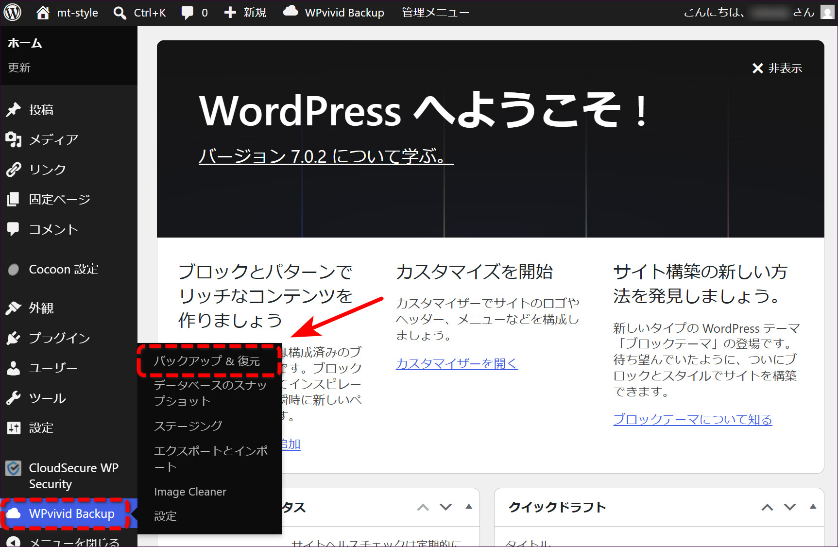Image resolution: width=838 pixels, height=547 pixels.
Task: Open ブロックテーマについて知る link
Action: pos(693,419)
